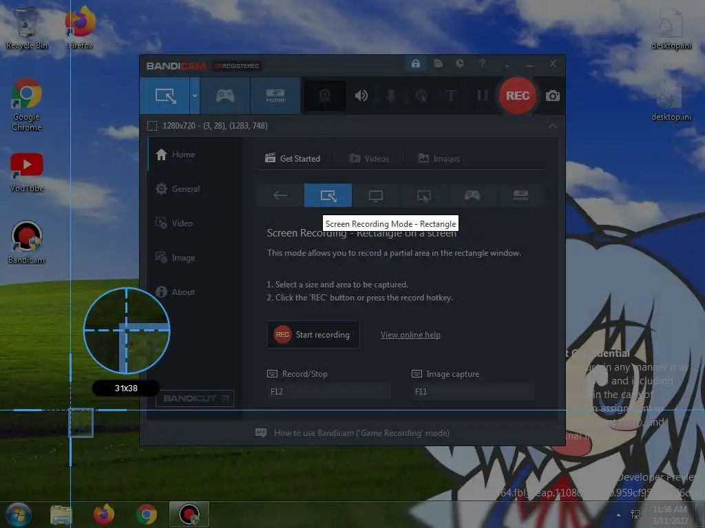The width and height of the screenshot is (705, 528).
Task: Collapse the panel with the chevron arrow
Action: coord(553,126)
